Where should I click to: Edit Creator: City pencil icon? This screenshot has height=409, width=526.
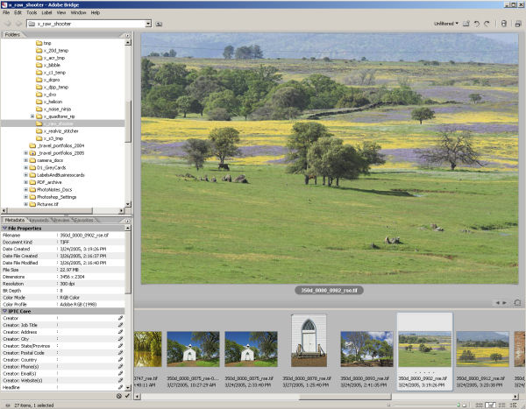(x=120, y=339)
